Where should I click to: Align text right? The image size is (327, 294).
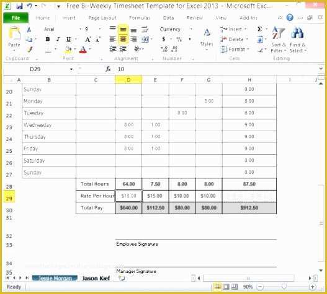[133, 39]
